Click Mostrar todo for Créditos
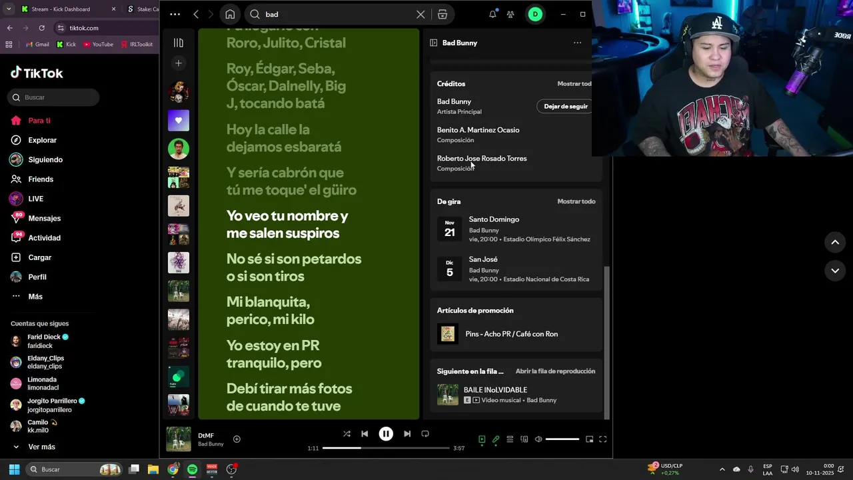 [x=574, y=84]
